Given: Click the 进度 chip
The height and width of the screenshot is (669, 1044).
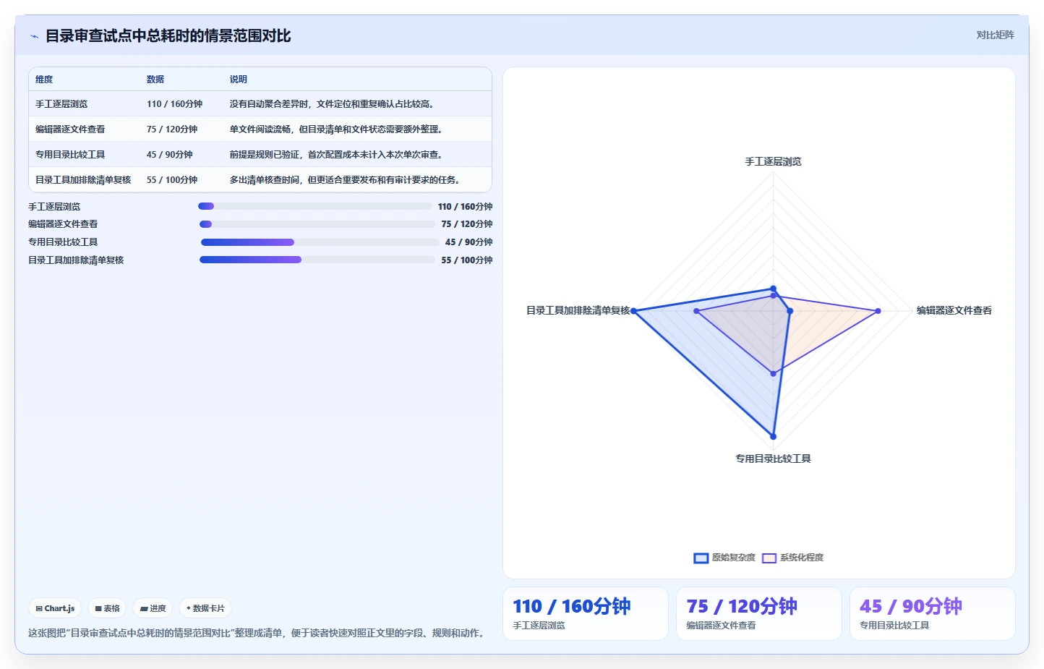Looking at the screenshot, I should coord(153,608).
